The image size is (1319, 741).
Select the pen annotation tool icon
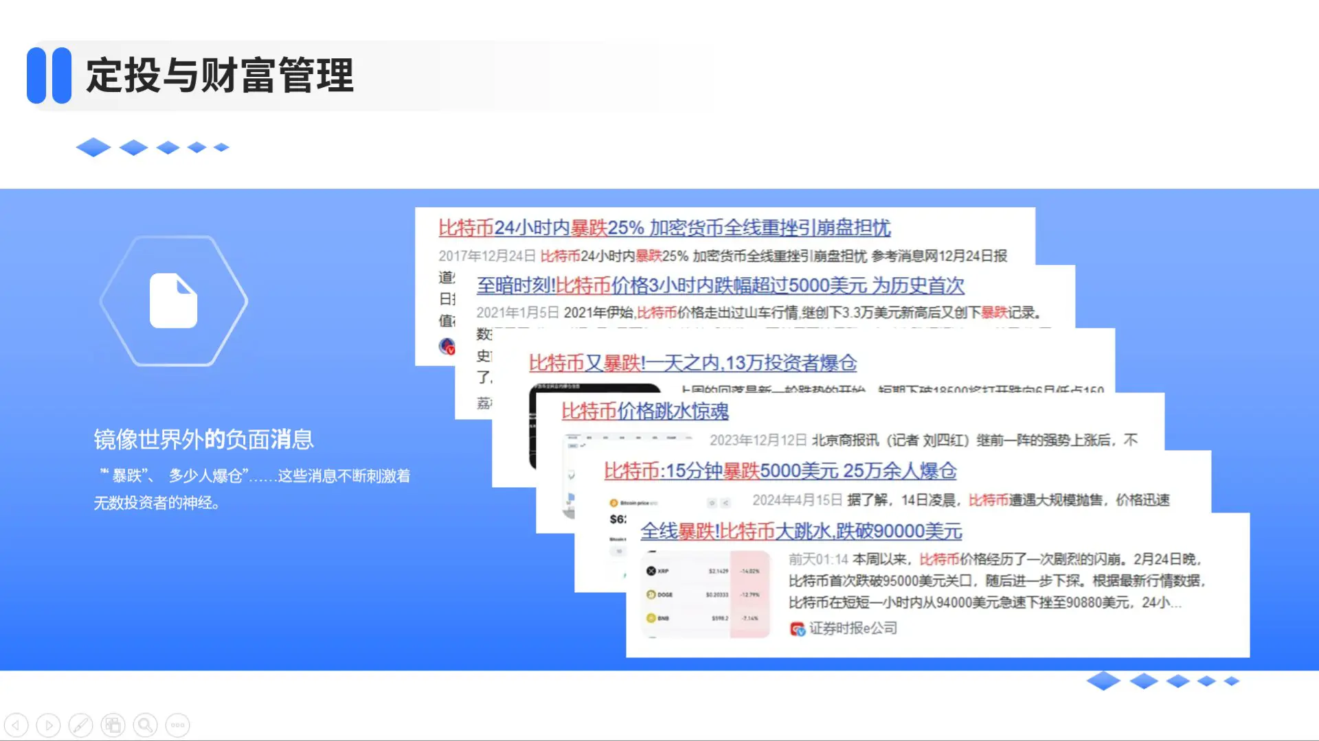pyautogui.click(x=81, y=725)
